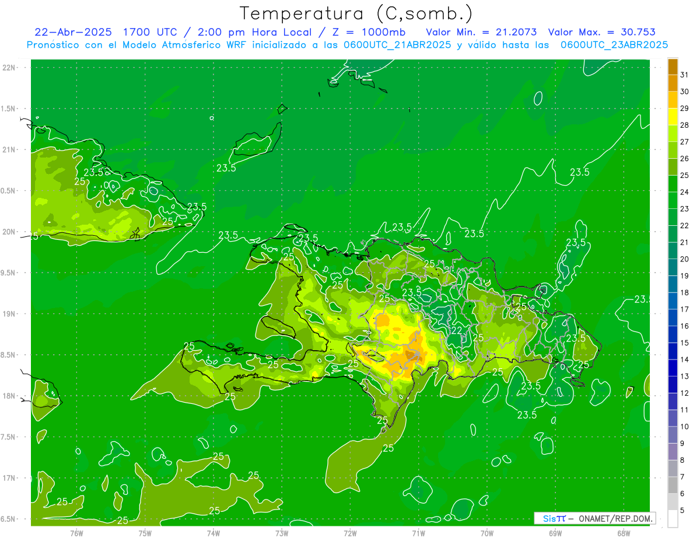Pick the gray legend swatch between 6 and 7
The width and height of the screenshot is (700, 541).
(x=673, y=485)
